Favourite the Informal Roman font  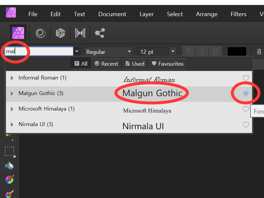point(246,78)
